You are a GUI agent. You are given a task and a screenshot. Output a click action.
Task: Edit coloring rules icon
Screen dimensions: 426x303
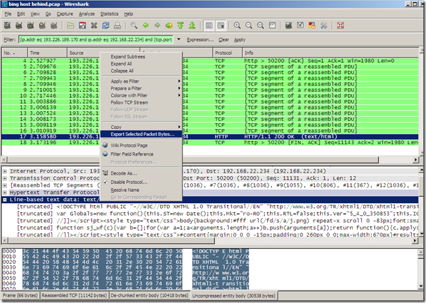click(x=312, y=26)
